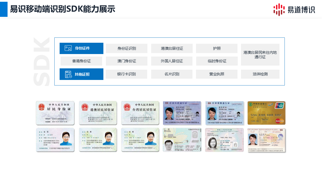Click the UnionPay logo on the bank card
The height and width of the screenshot is (181, 322).
279,106
